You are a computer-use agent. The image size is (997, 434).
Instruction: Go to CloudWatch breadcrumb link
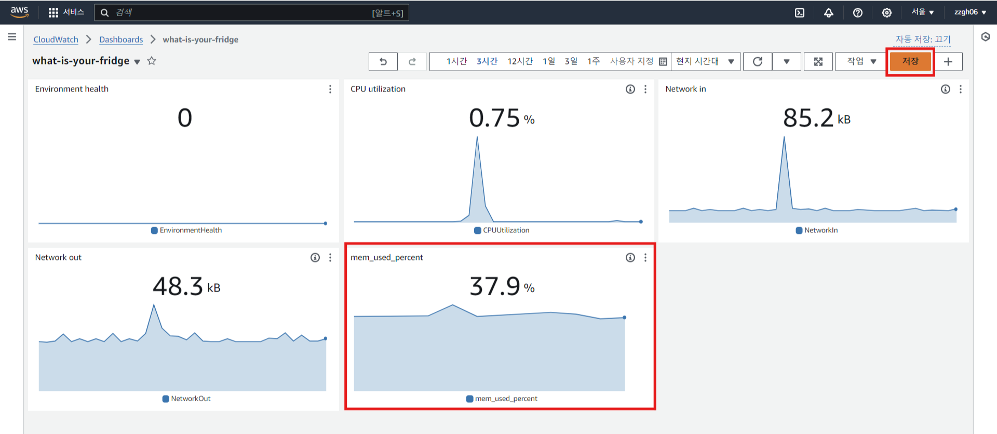tap(56, 40)
